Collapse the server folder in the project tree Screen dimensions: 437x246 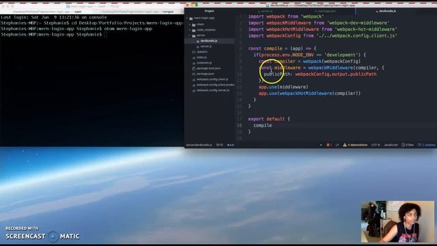click(190, 36)
